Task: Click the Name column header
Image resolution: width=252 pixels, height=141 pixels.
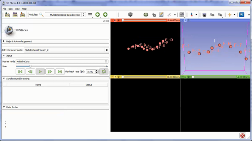Action: coord(38,85)
